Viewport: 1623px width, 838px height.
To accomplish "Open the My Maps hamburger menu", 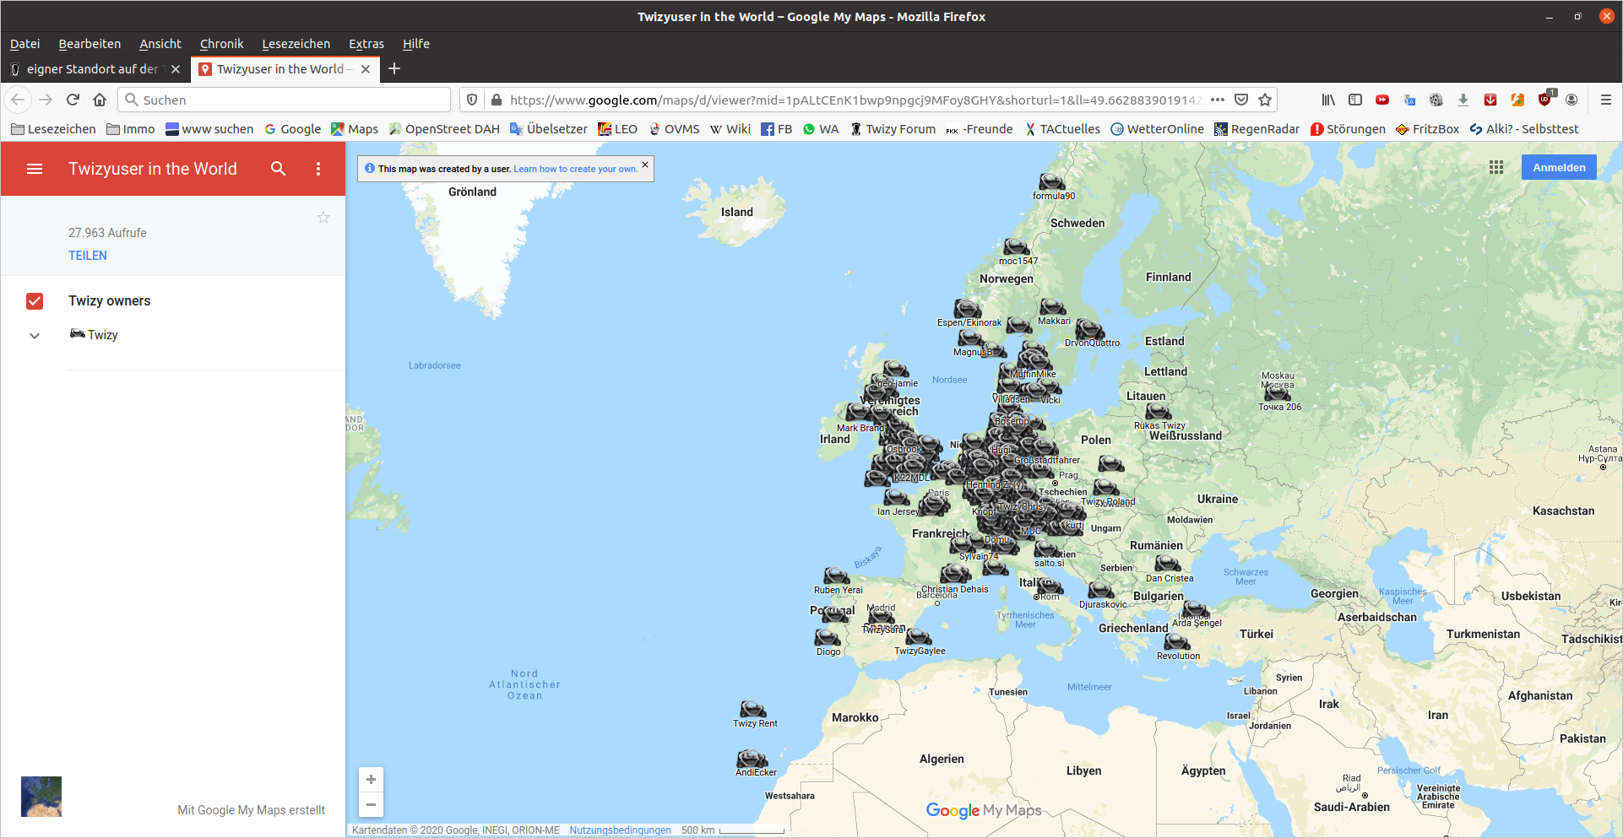I will [35, 169].
